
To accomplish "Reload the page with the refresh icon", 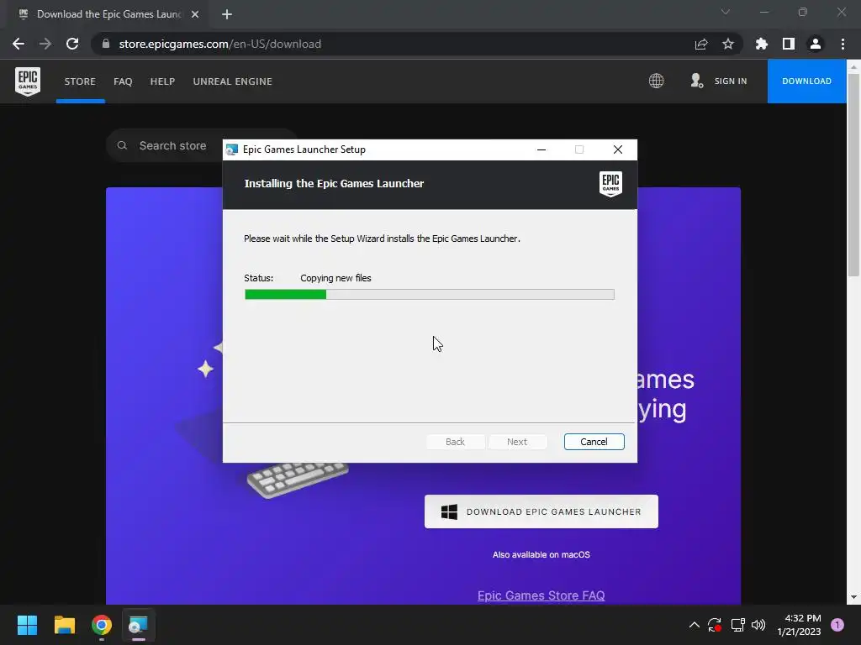I will point(72,44).
